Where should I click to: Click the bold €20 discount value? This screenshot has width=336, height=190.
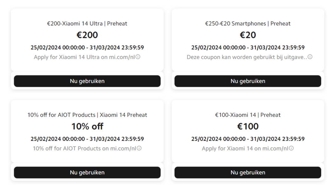pyautogui.click(x=247, y=35)
